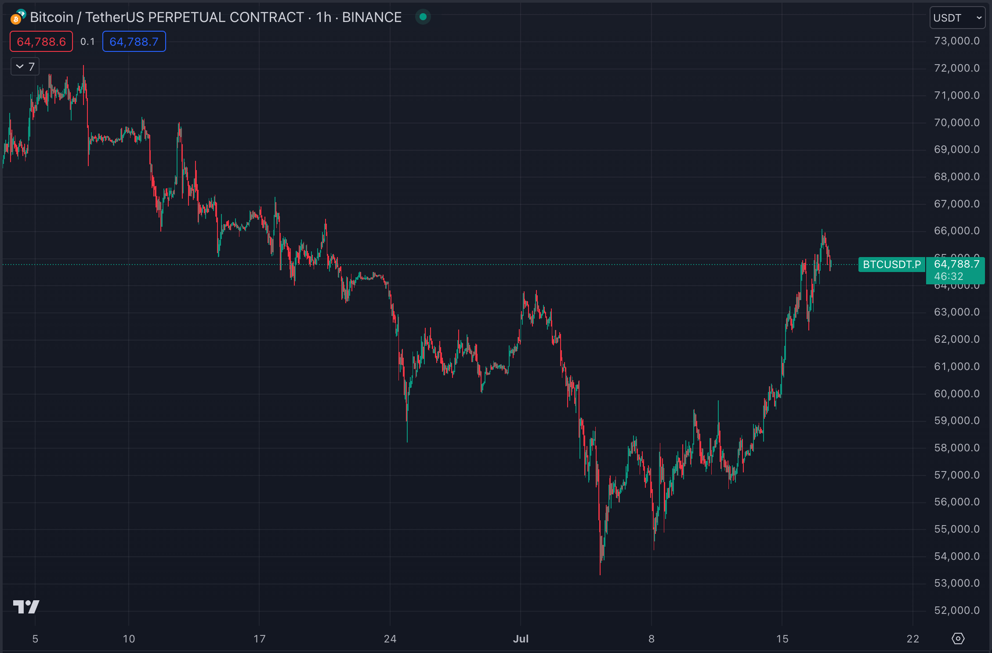Expand the 7 indicators legend chevron
Viewport: 992px width, 653px height.
point(20,67)
